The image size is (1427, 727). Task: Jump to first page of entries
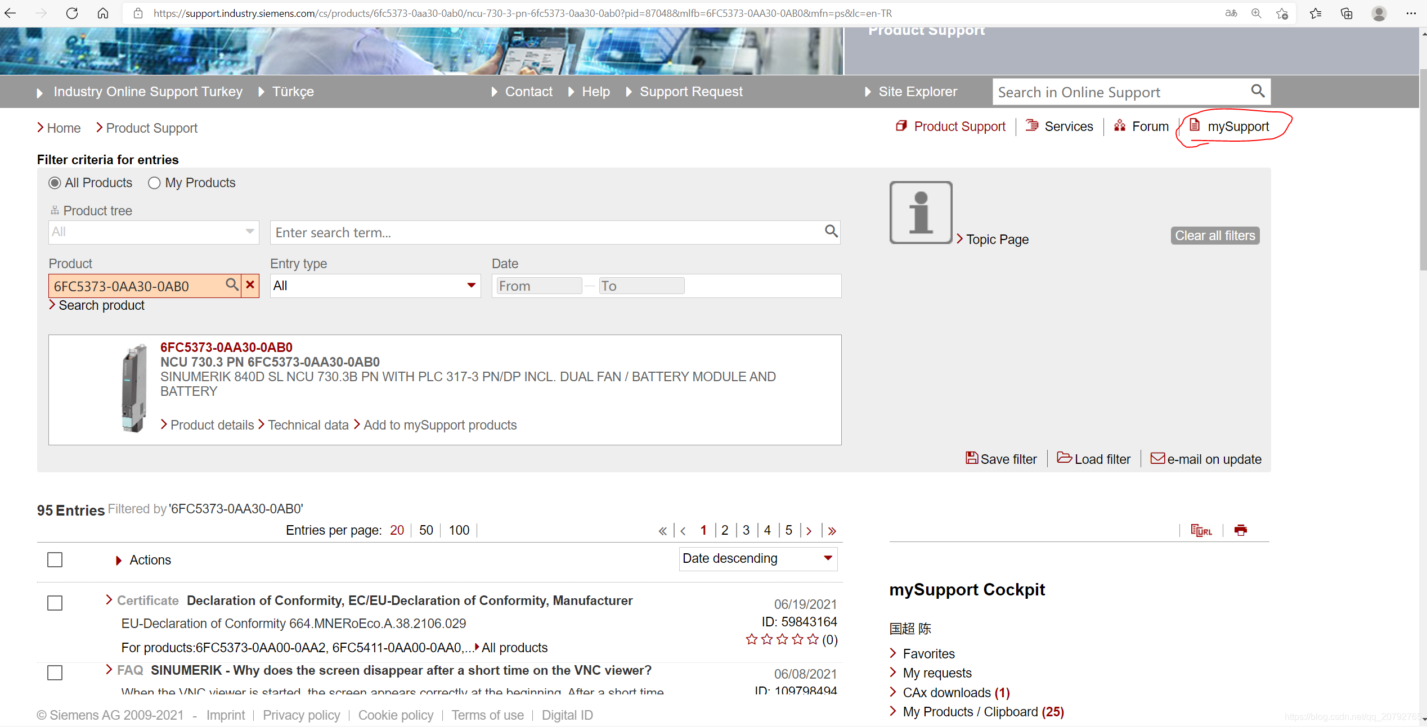tap(663, 531)
